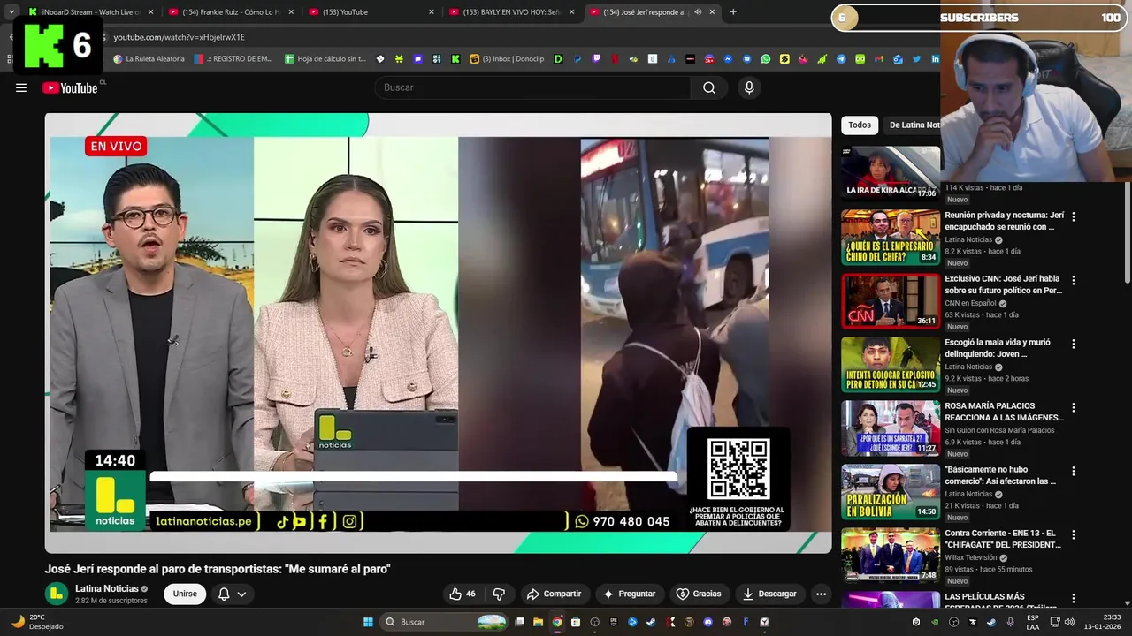Activate voice search microphone button
The height and width of the screenshot is (636, 1132).
pyautogui.click(x=749, y=87)
